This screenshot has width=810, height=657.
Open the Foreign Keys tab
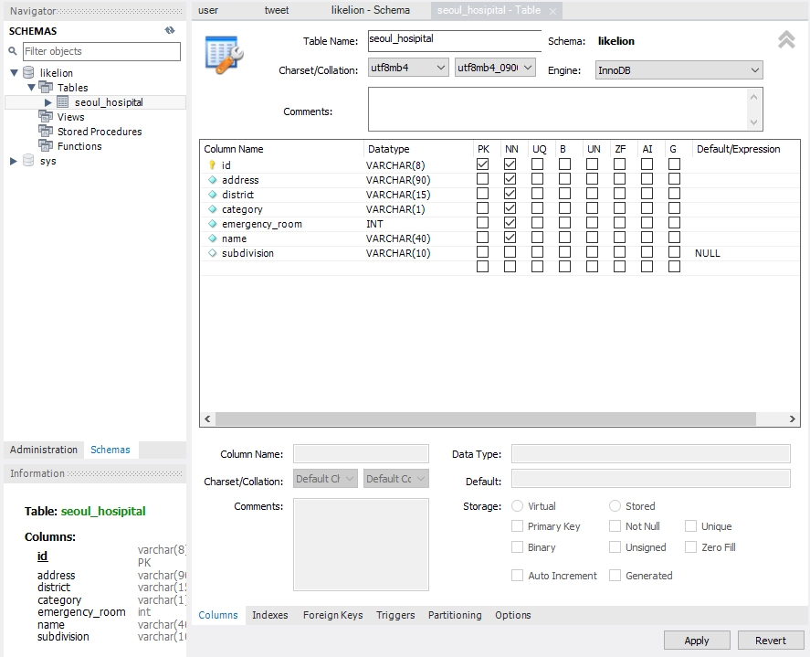coord(332,615)
